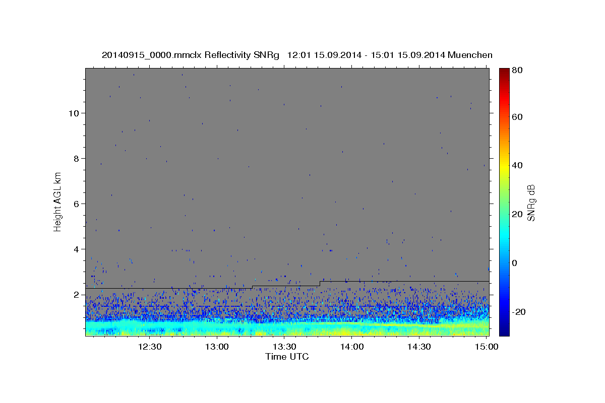Click the plot title text '20140915_0000.mmclx Reflectivity SNRg'
This screenshot has height=403, width=605.
click(190, 55)
